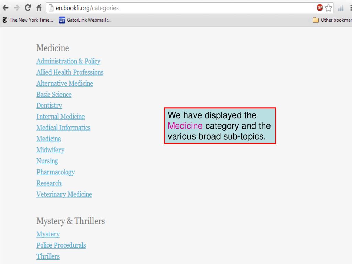Open the Mystery link
Viewport: 352px width, 264px height.
[48, 234]
